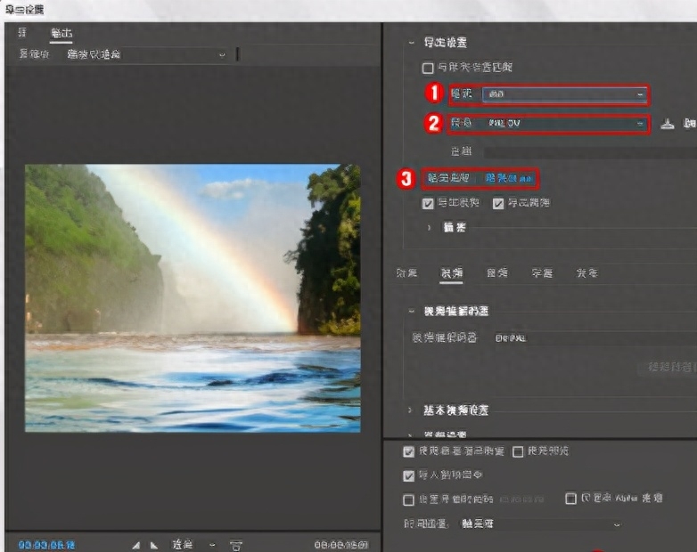Collapse the Video Codec section
697x552 pixels.
411,311
